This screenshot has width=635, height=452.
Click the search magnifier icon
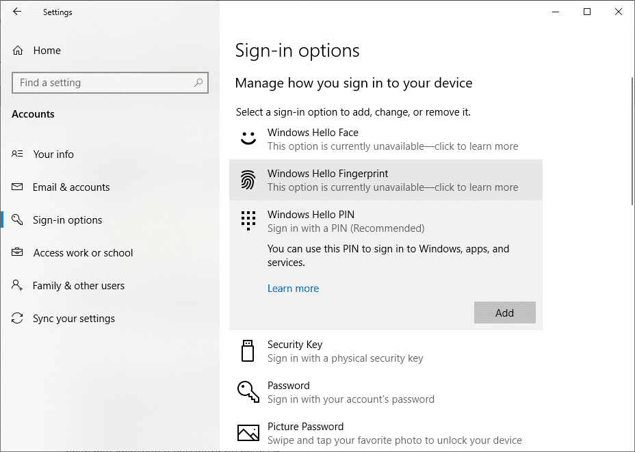click(x=198, y=83)
